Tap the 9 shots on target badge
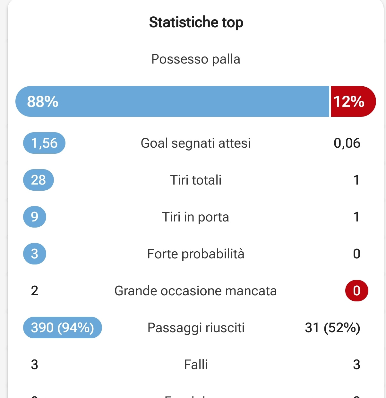This screenshot has width=386, height=398. tap(35, 217)
